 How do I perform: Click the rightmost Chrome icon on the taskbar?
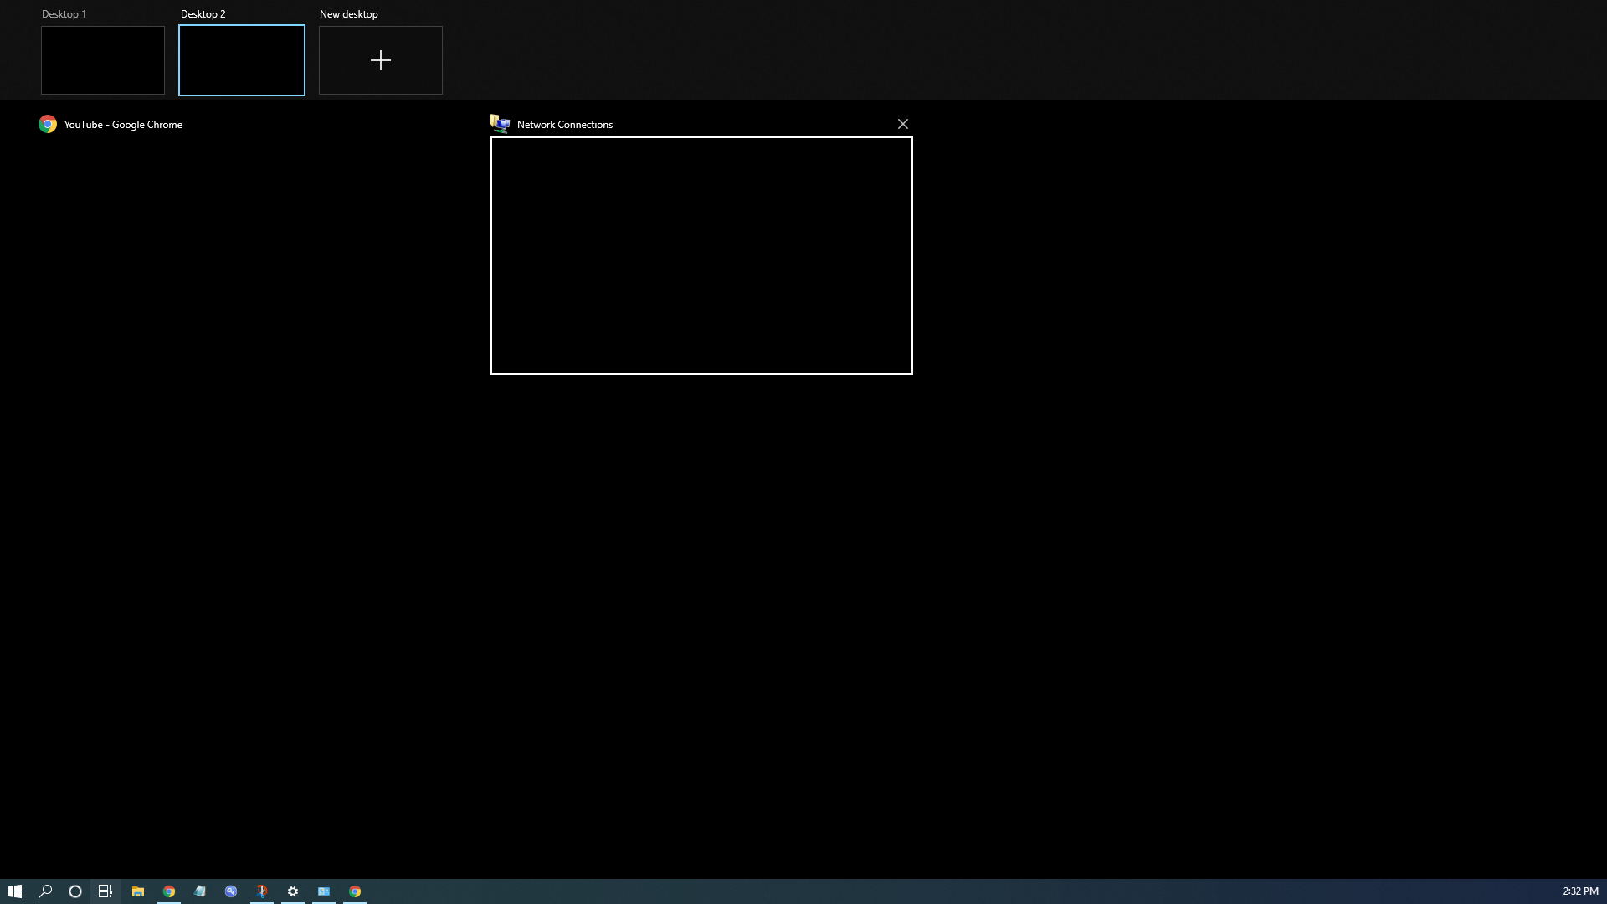click(x=355, y=891)
